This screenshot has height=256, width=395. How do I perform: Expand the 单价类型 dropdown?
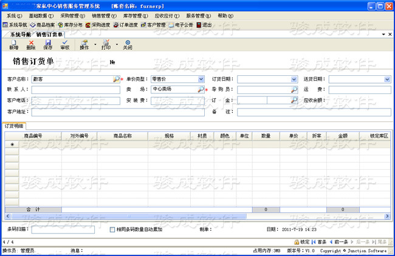coord(201,79)
